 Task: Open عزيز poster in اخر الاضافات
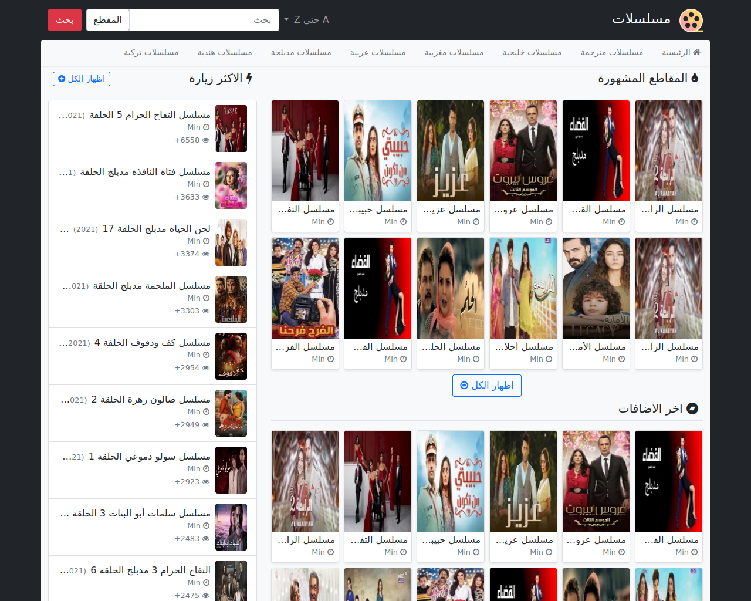[x=523, y=481]
